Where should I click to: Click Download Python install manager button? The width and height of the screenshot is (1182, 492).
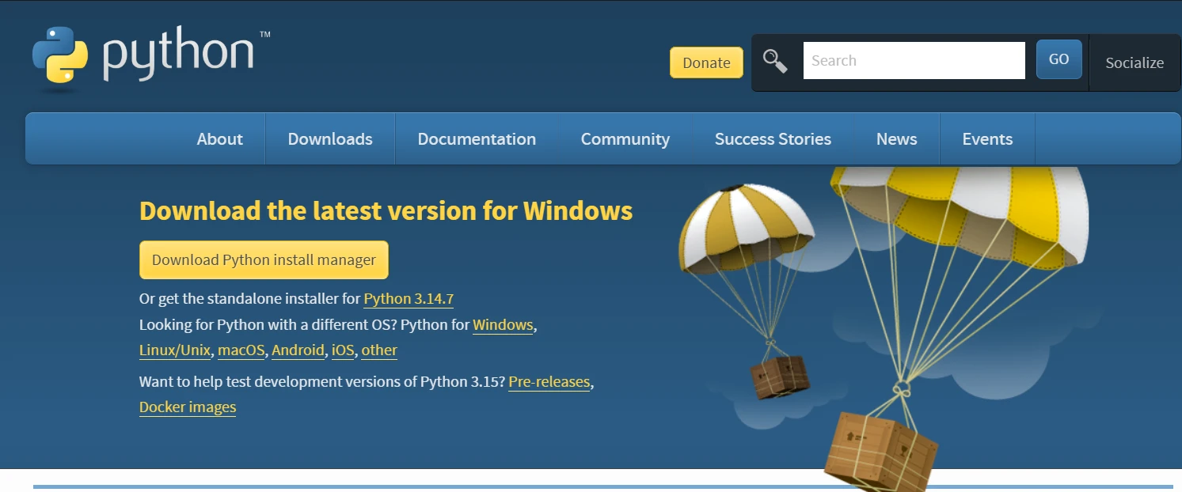click(x=264, y=259)
